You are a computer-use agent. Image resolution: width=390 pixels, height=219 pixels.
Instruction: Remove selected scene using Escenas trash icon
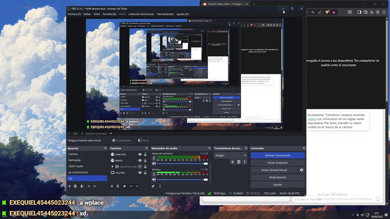pos(75,186)
